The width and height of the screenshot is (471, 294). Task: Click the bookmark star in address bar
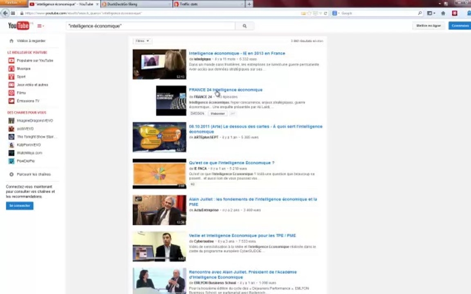coord(309,13)
